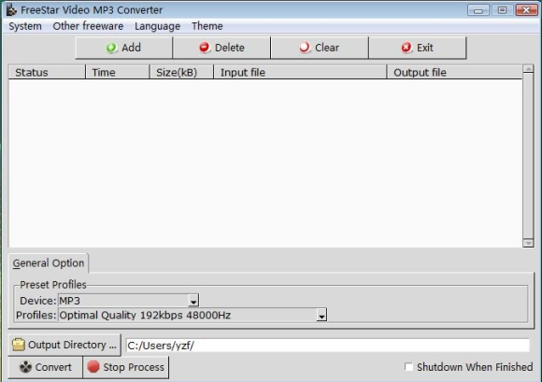The width and height of the screenshot is (542, 382).
Task: Start conversion with Convert button
Action: click(x=45, y=367)
